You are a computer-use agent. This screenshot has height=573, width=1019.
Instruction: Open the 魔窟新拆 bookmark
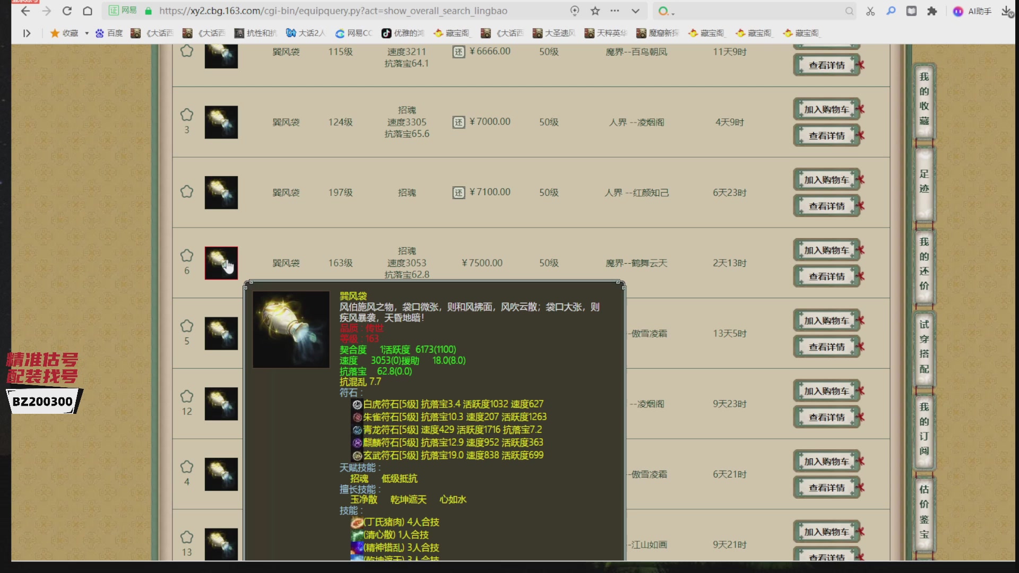click(x=658, y=33)
